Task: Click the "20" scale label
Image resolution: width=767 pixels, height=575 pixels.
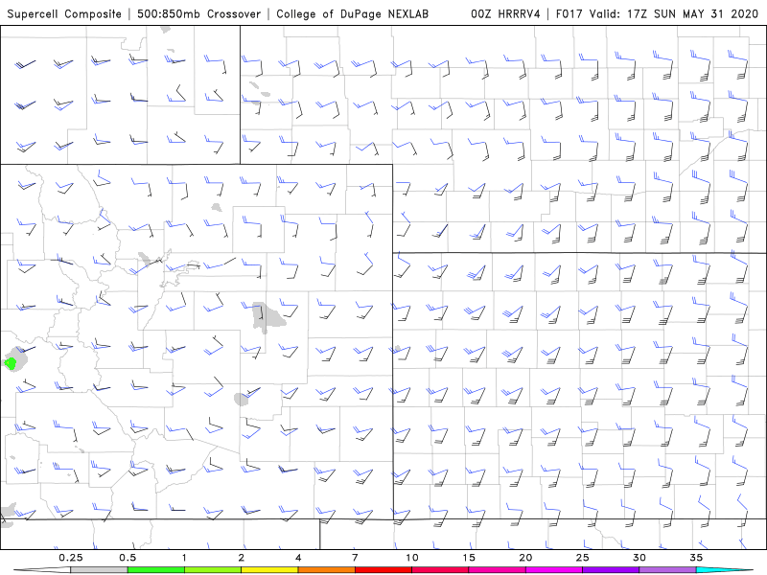Action: pyautogui.click(x=525, y=558)
